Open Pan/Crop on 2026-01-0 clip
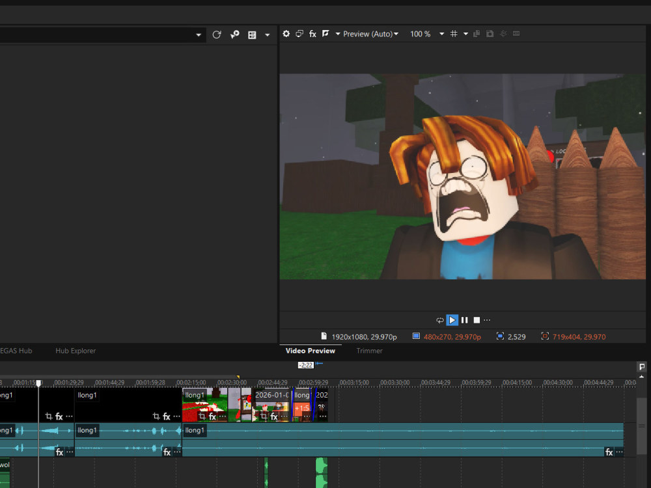The height and width of the screenshot is (488, 651). tap(264, 416)
